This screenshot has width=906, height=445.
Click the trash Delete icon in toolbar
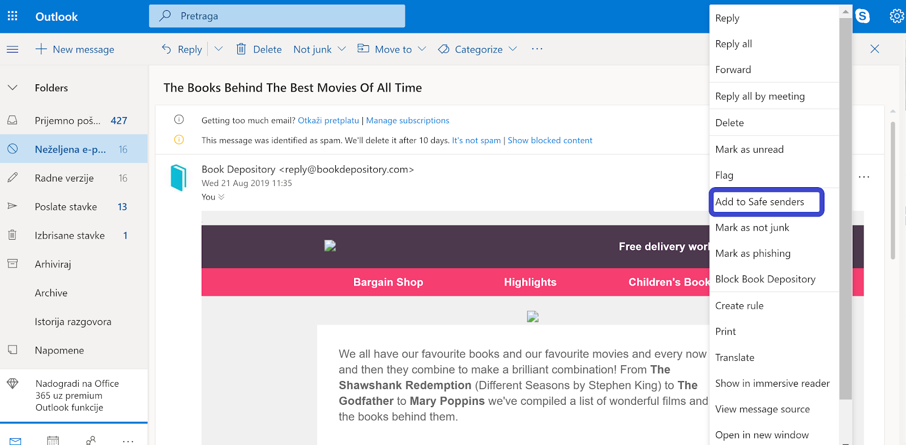pyautogui.click(x=241, y=49)
